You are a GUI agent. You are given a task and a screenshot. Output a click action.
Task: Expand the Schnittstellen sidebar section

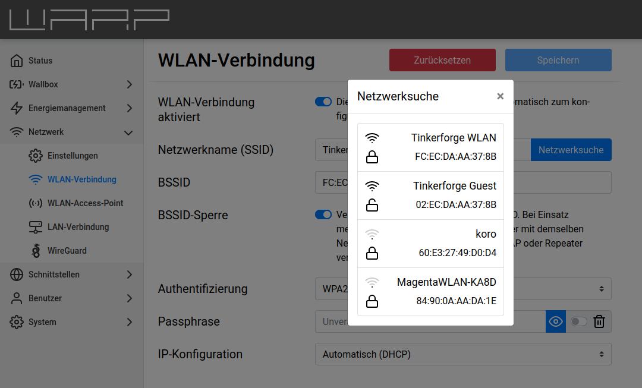tap(71, 275)
